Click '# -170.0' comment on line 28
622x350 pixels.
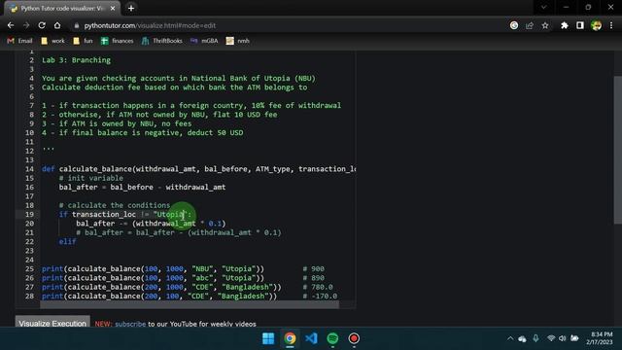pos(320,296)
